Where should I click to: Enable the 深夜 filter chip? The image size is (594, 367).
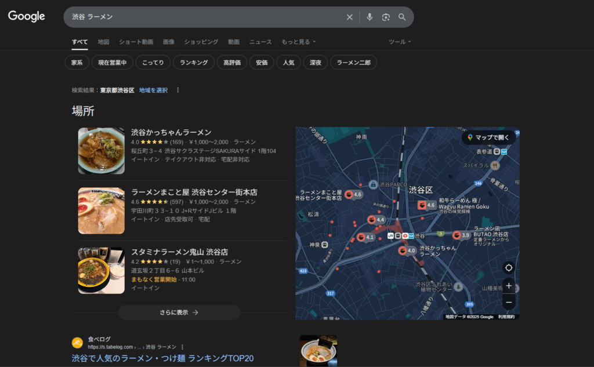[316, 63]
